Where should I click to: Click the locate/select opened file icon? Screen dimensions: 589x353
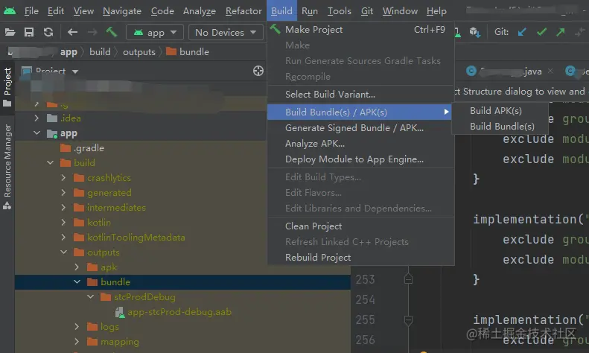click(x=258, y=71)
